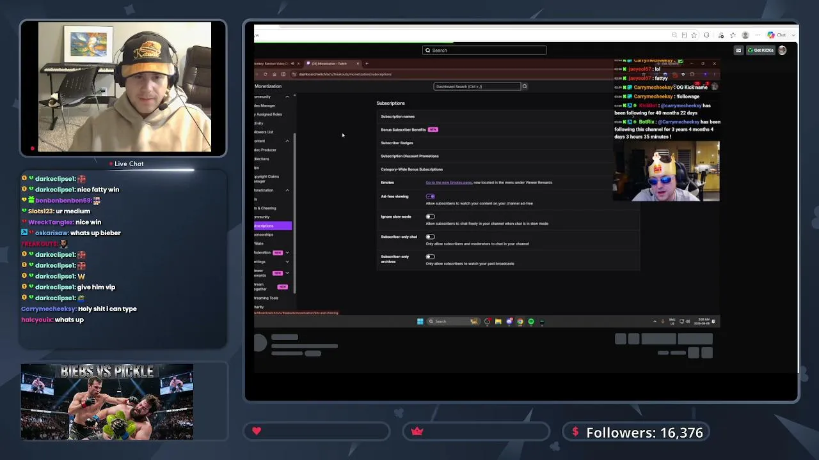Click the Copilot Chat button
Viewport: 819px width, 460px height.
(x=777, y=35)
